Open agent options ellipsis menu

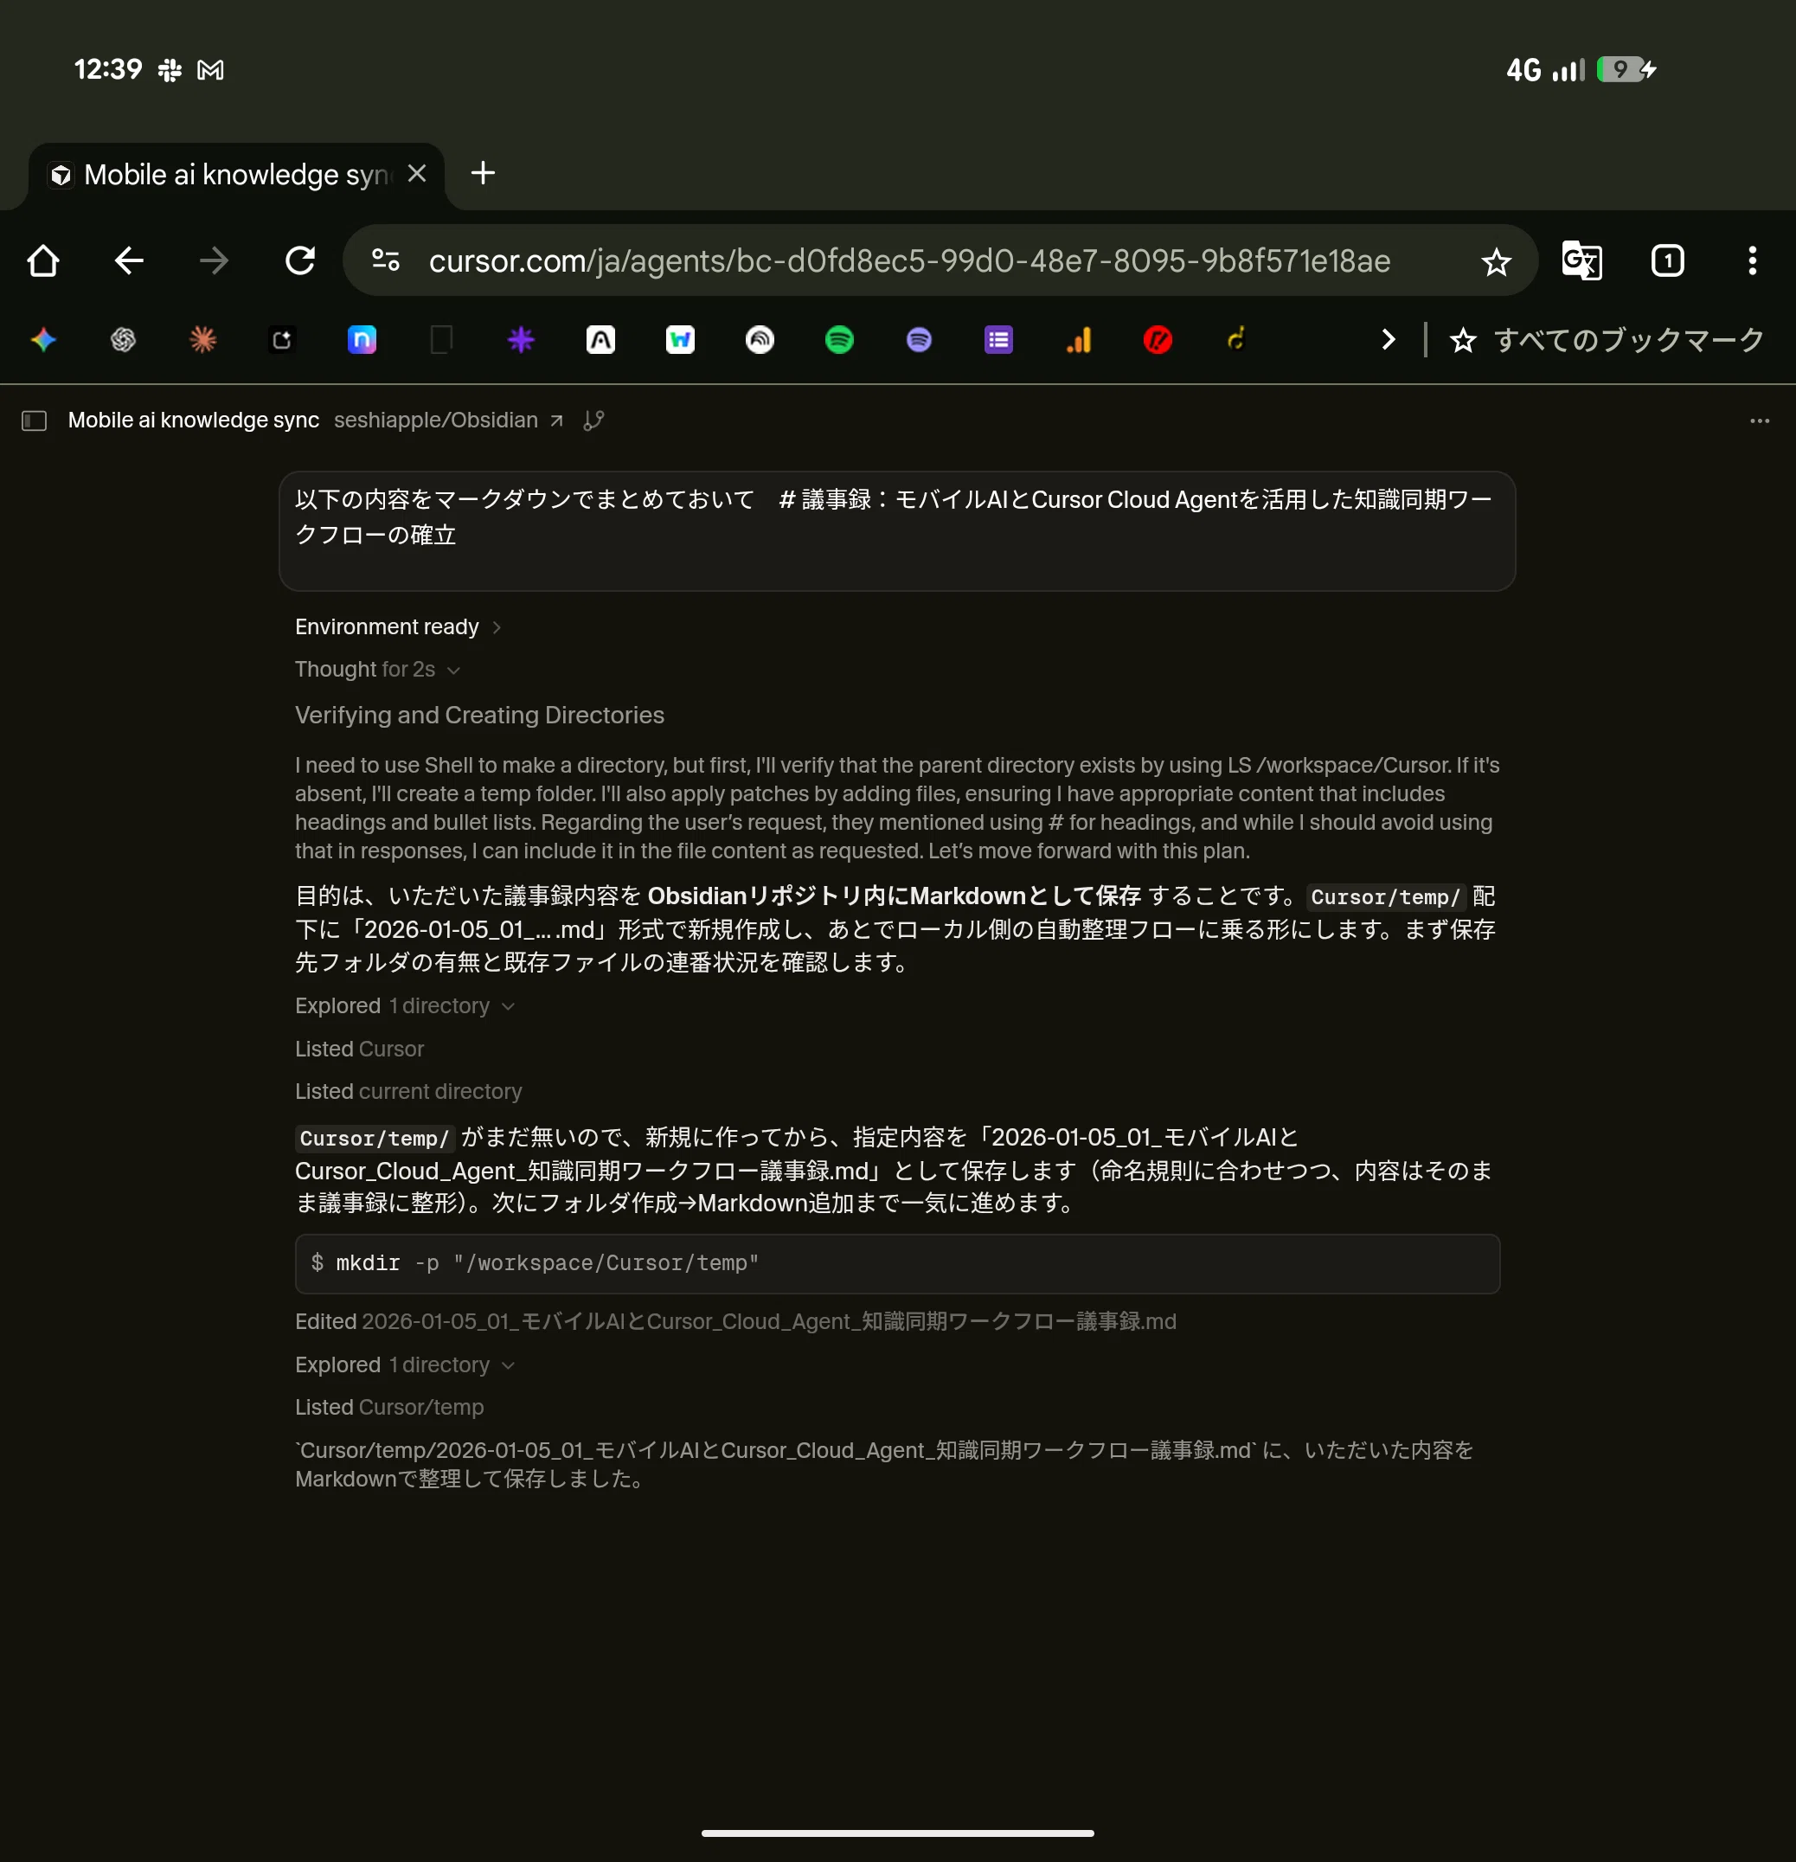coord(1759,420)
